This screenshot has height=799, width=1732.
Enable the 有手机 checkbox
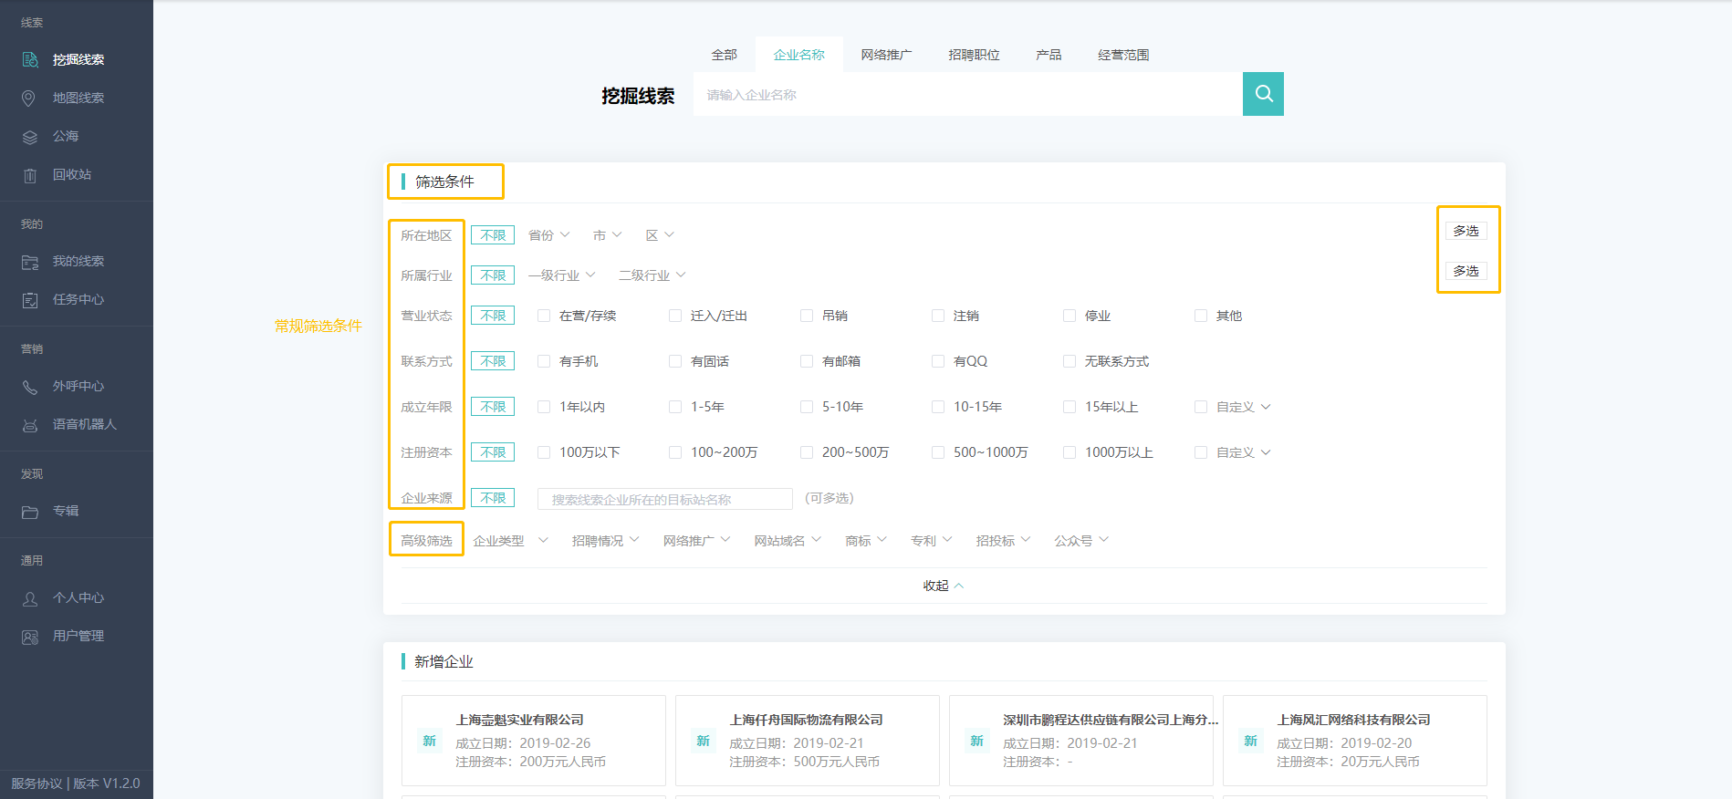(544, 361)
